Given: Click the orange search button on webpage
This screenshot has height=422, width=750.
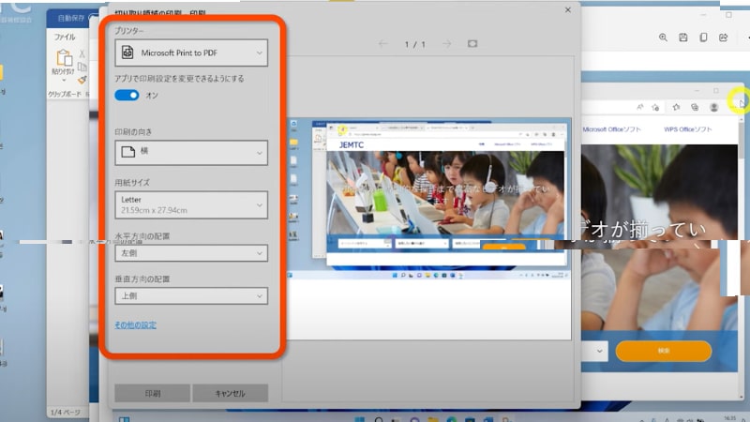Looking at the screenshot, I should [664, 351].
